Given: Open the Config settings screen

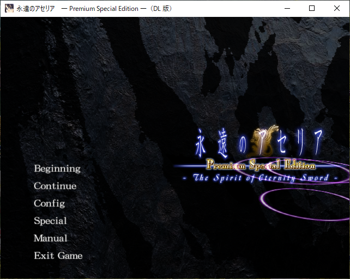Looking at the screenshot, I should (50, 204).
